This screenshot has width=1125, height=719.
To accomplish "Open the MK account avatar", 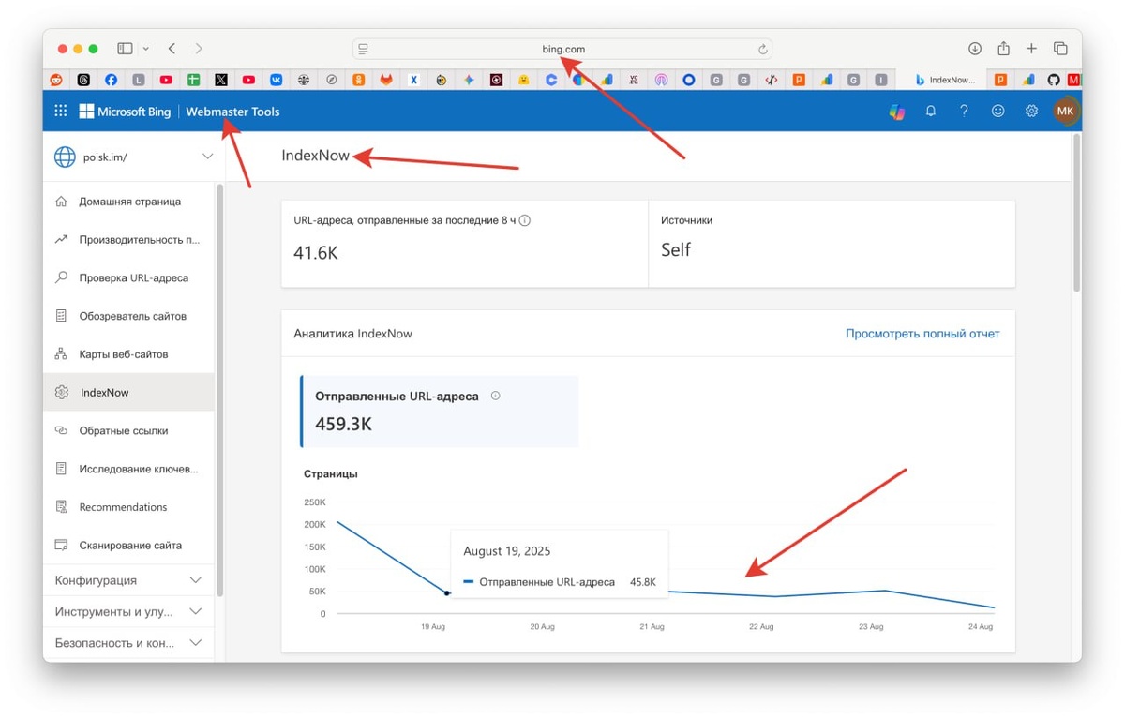I will click(1065, 111).
